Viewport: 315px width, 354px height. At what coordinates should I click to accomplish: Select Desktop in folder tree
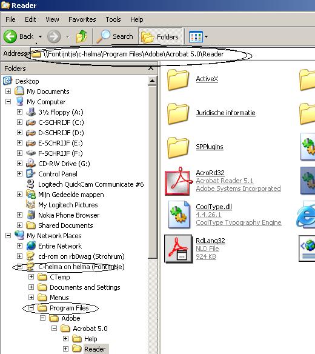click(27, 81)
